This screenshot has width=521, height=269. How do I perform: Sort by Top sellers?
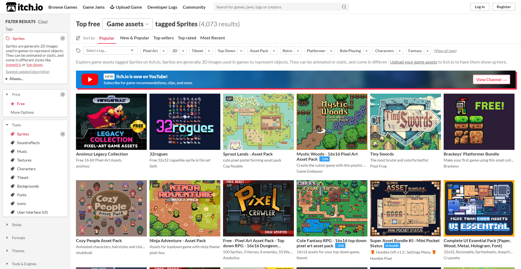(163, 38)
